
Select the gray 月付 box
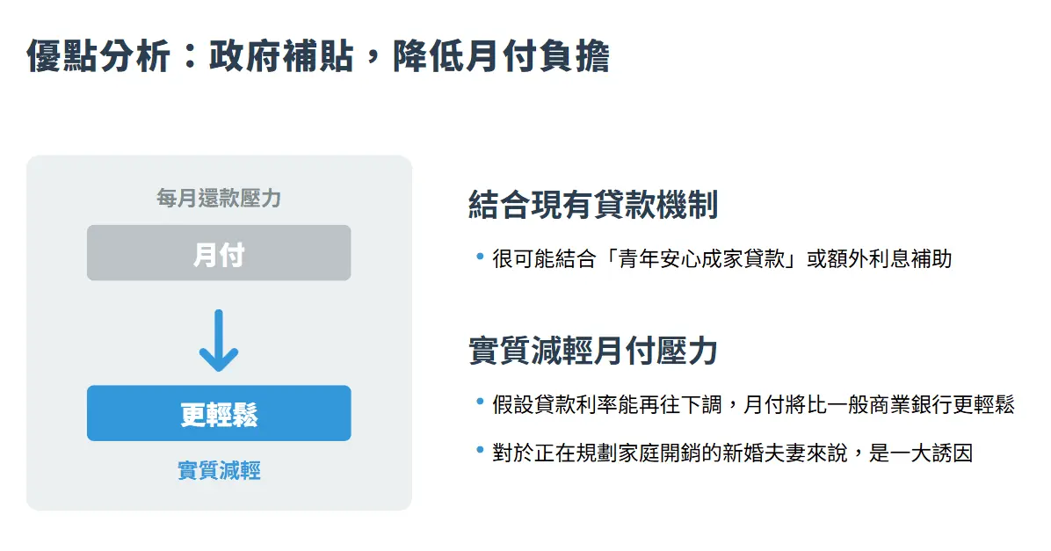point(219,253)
